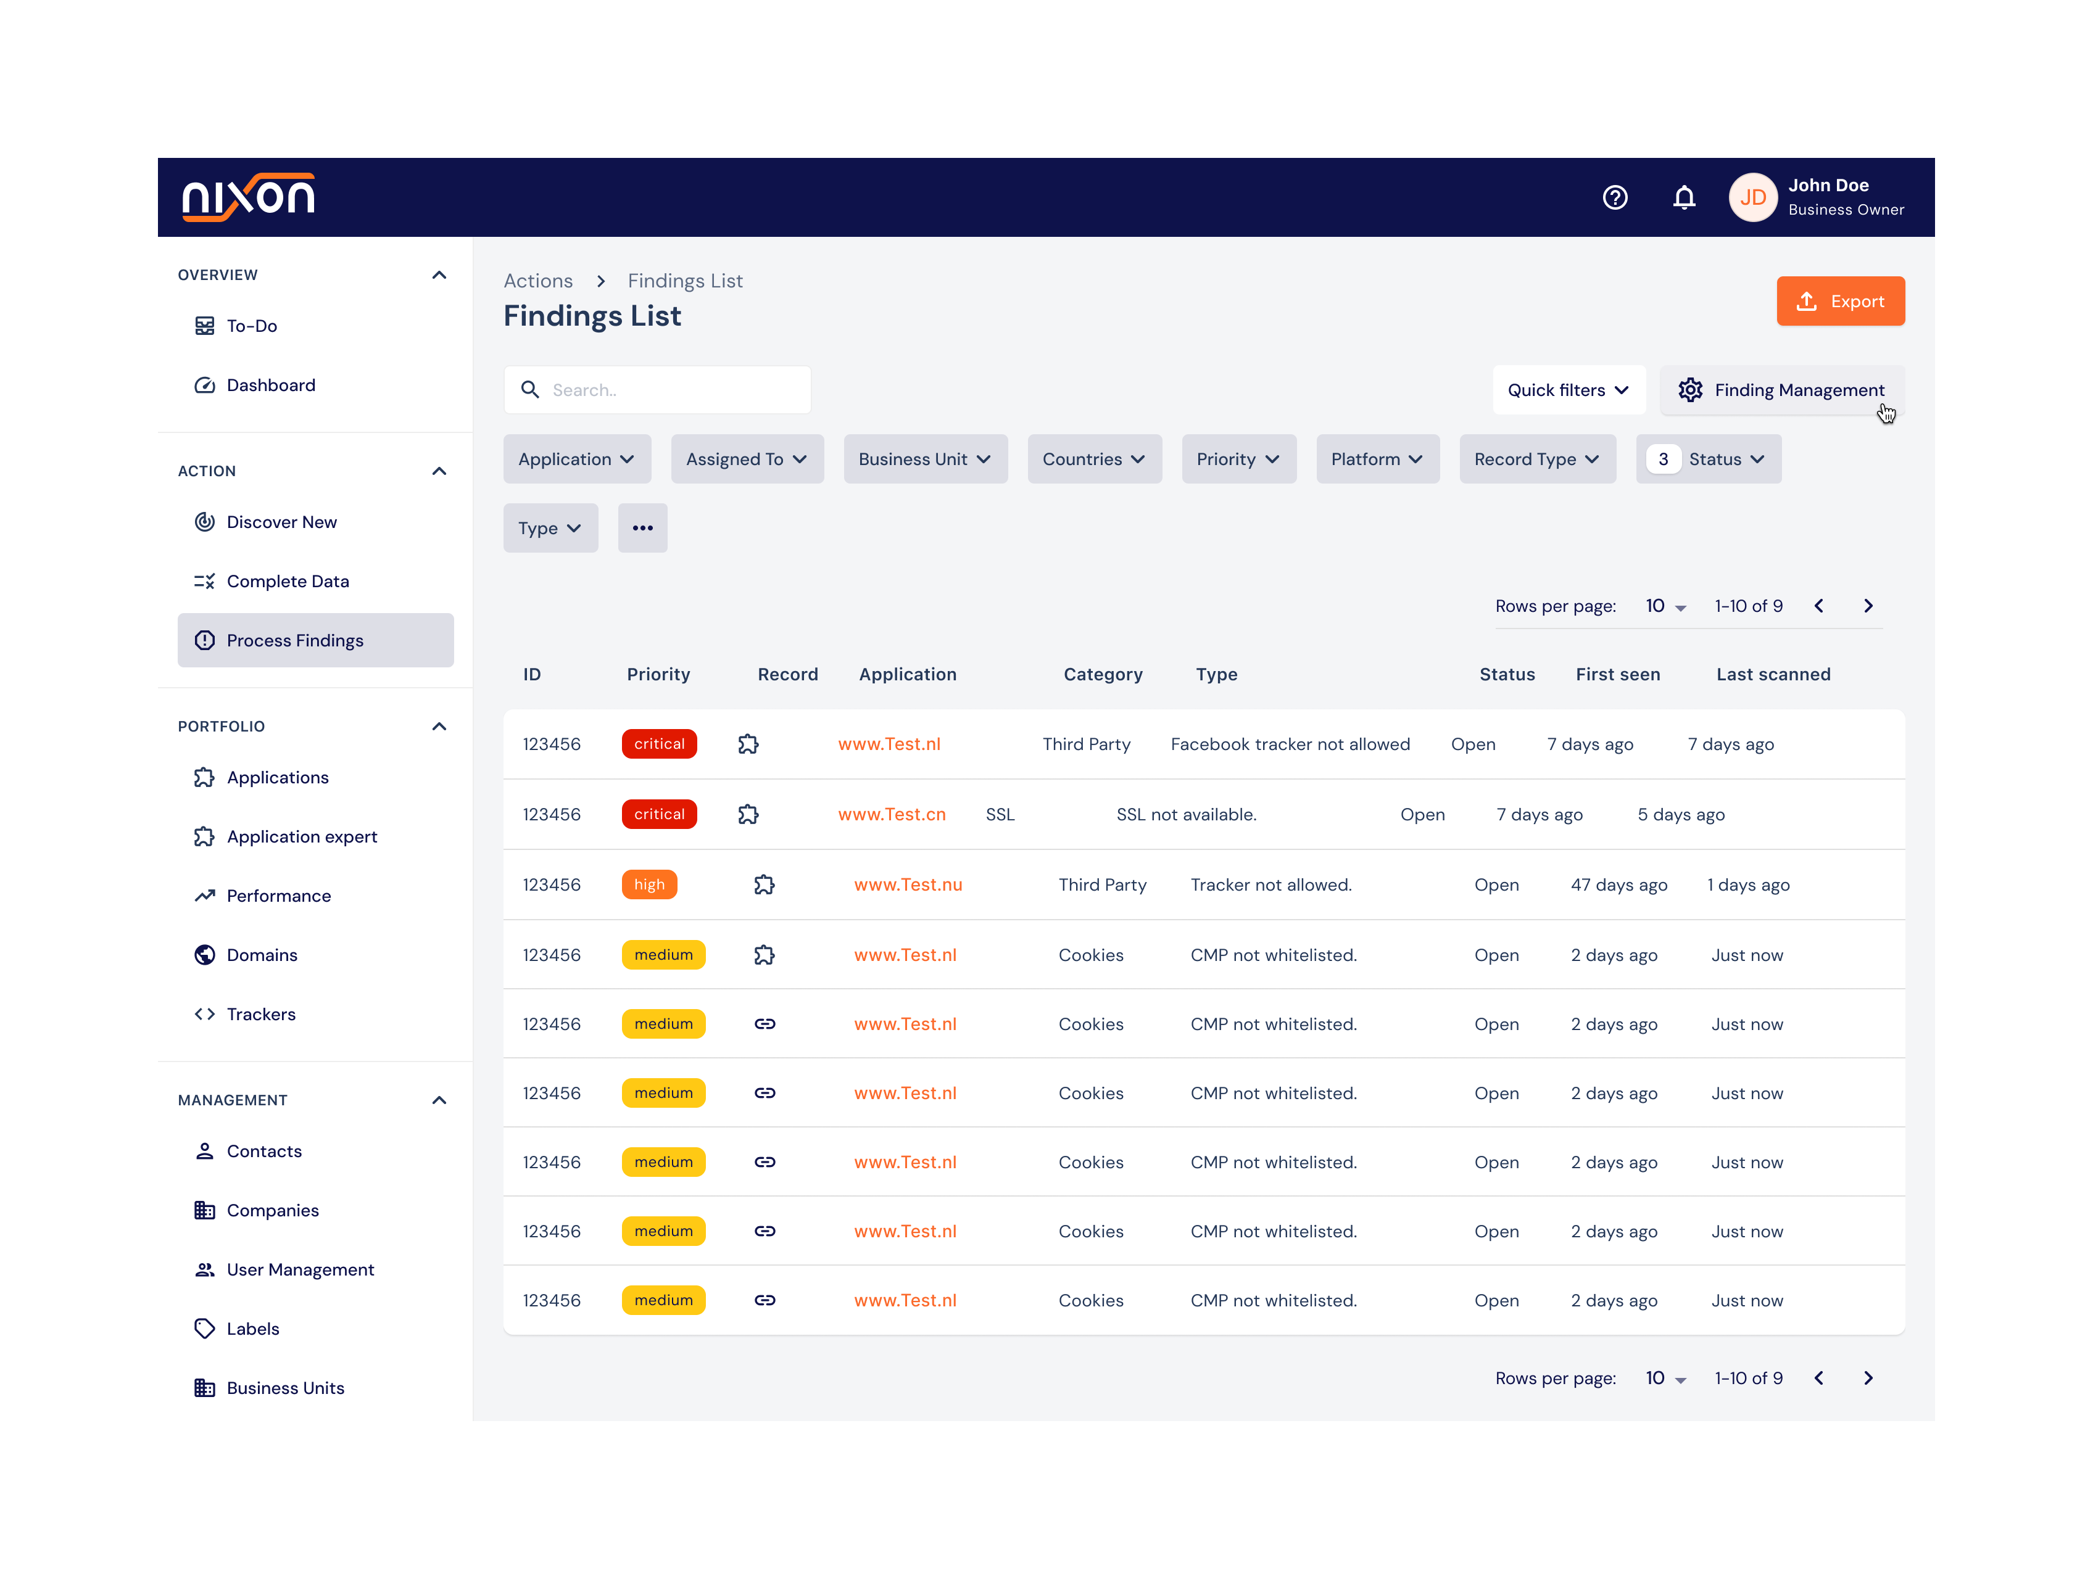Click the link record icon in last row
The width and height of the screenshot is (2093, 1579).
click(765, 1300)
